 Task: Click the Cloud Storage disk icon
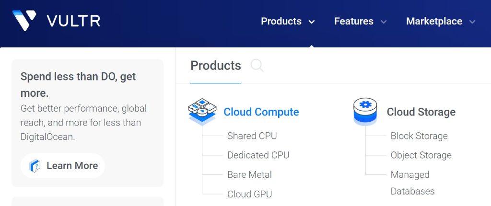click(x=365, y=112)
